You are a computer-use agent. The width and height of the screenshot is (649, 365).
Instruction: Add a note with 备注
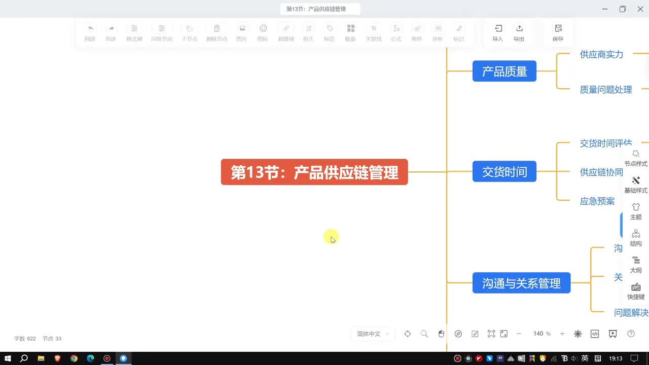(308, 32)
